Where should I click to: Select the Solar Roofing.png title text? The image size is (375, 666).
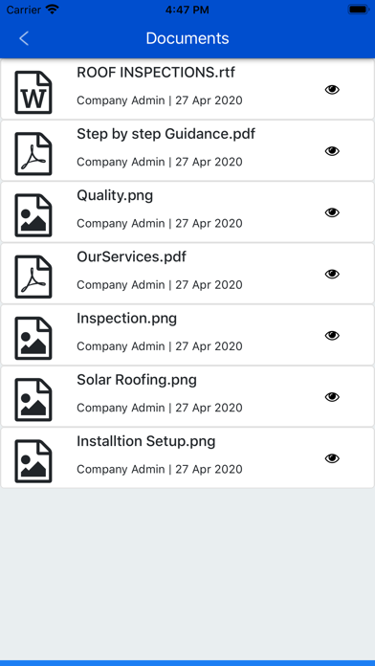point(137,380)
